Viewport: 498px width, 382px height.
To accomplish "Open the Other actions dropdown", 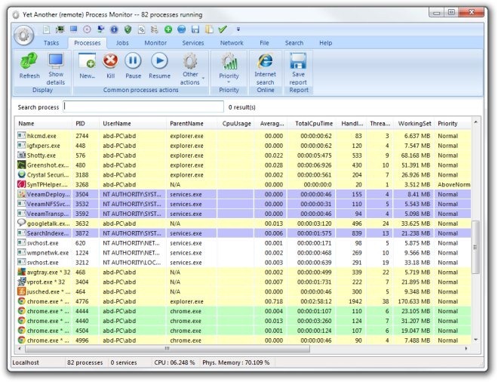I will [191, 69].
